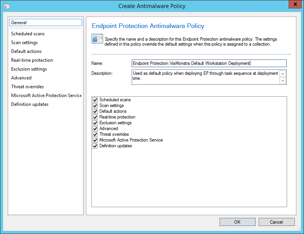This screenshot has width=304, height=234.
Task: Click the window icon in the title bar
Action: 7,6
